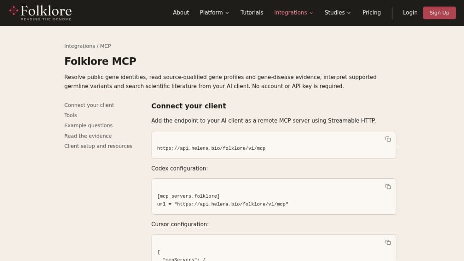
Task: Click the MCP breadcrumb text
Action: (106, 46)
